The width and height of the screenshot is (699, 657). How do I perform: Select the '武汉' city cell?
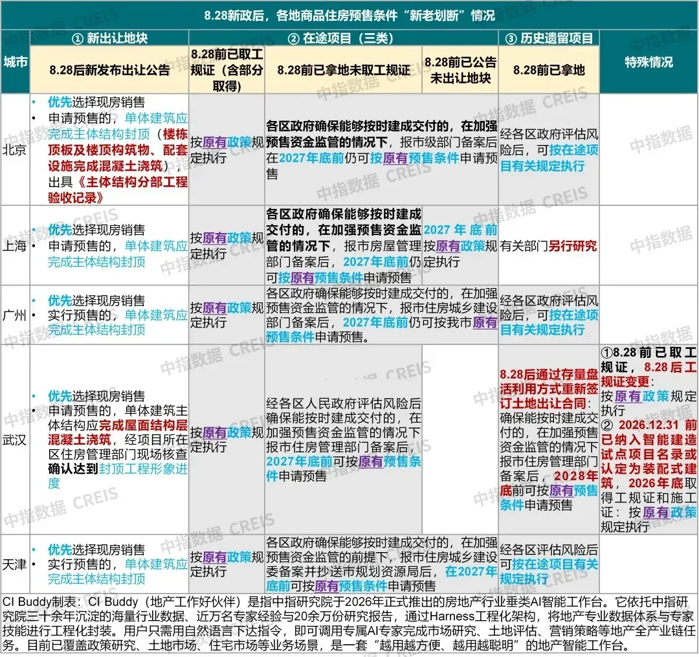tap(15, 440)
